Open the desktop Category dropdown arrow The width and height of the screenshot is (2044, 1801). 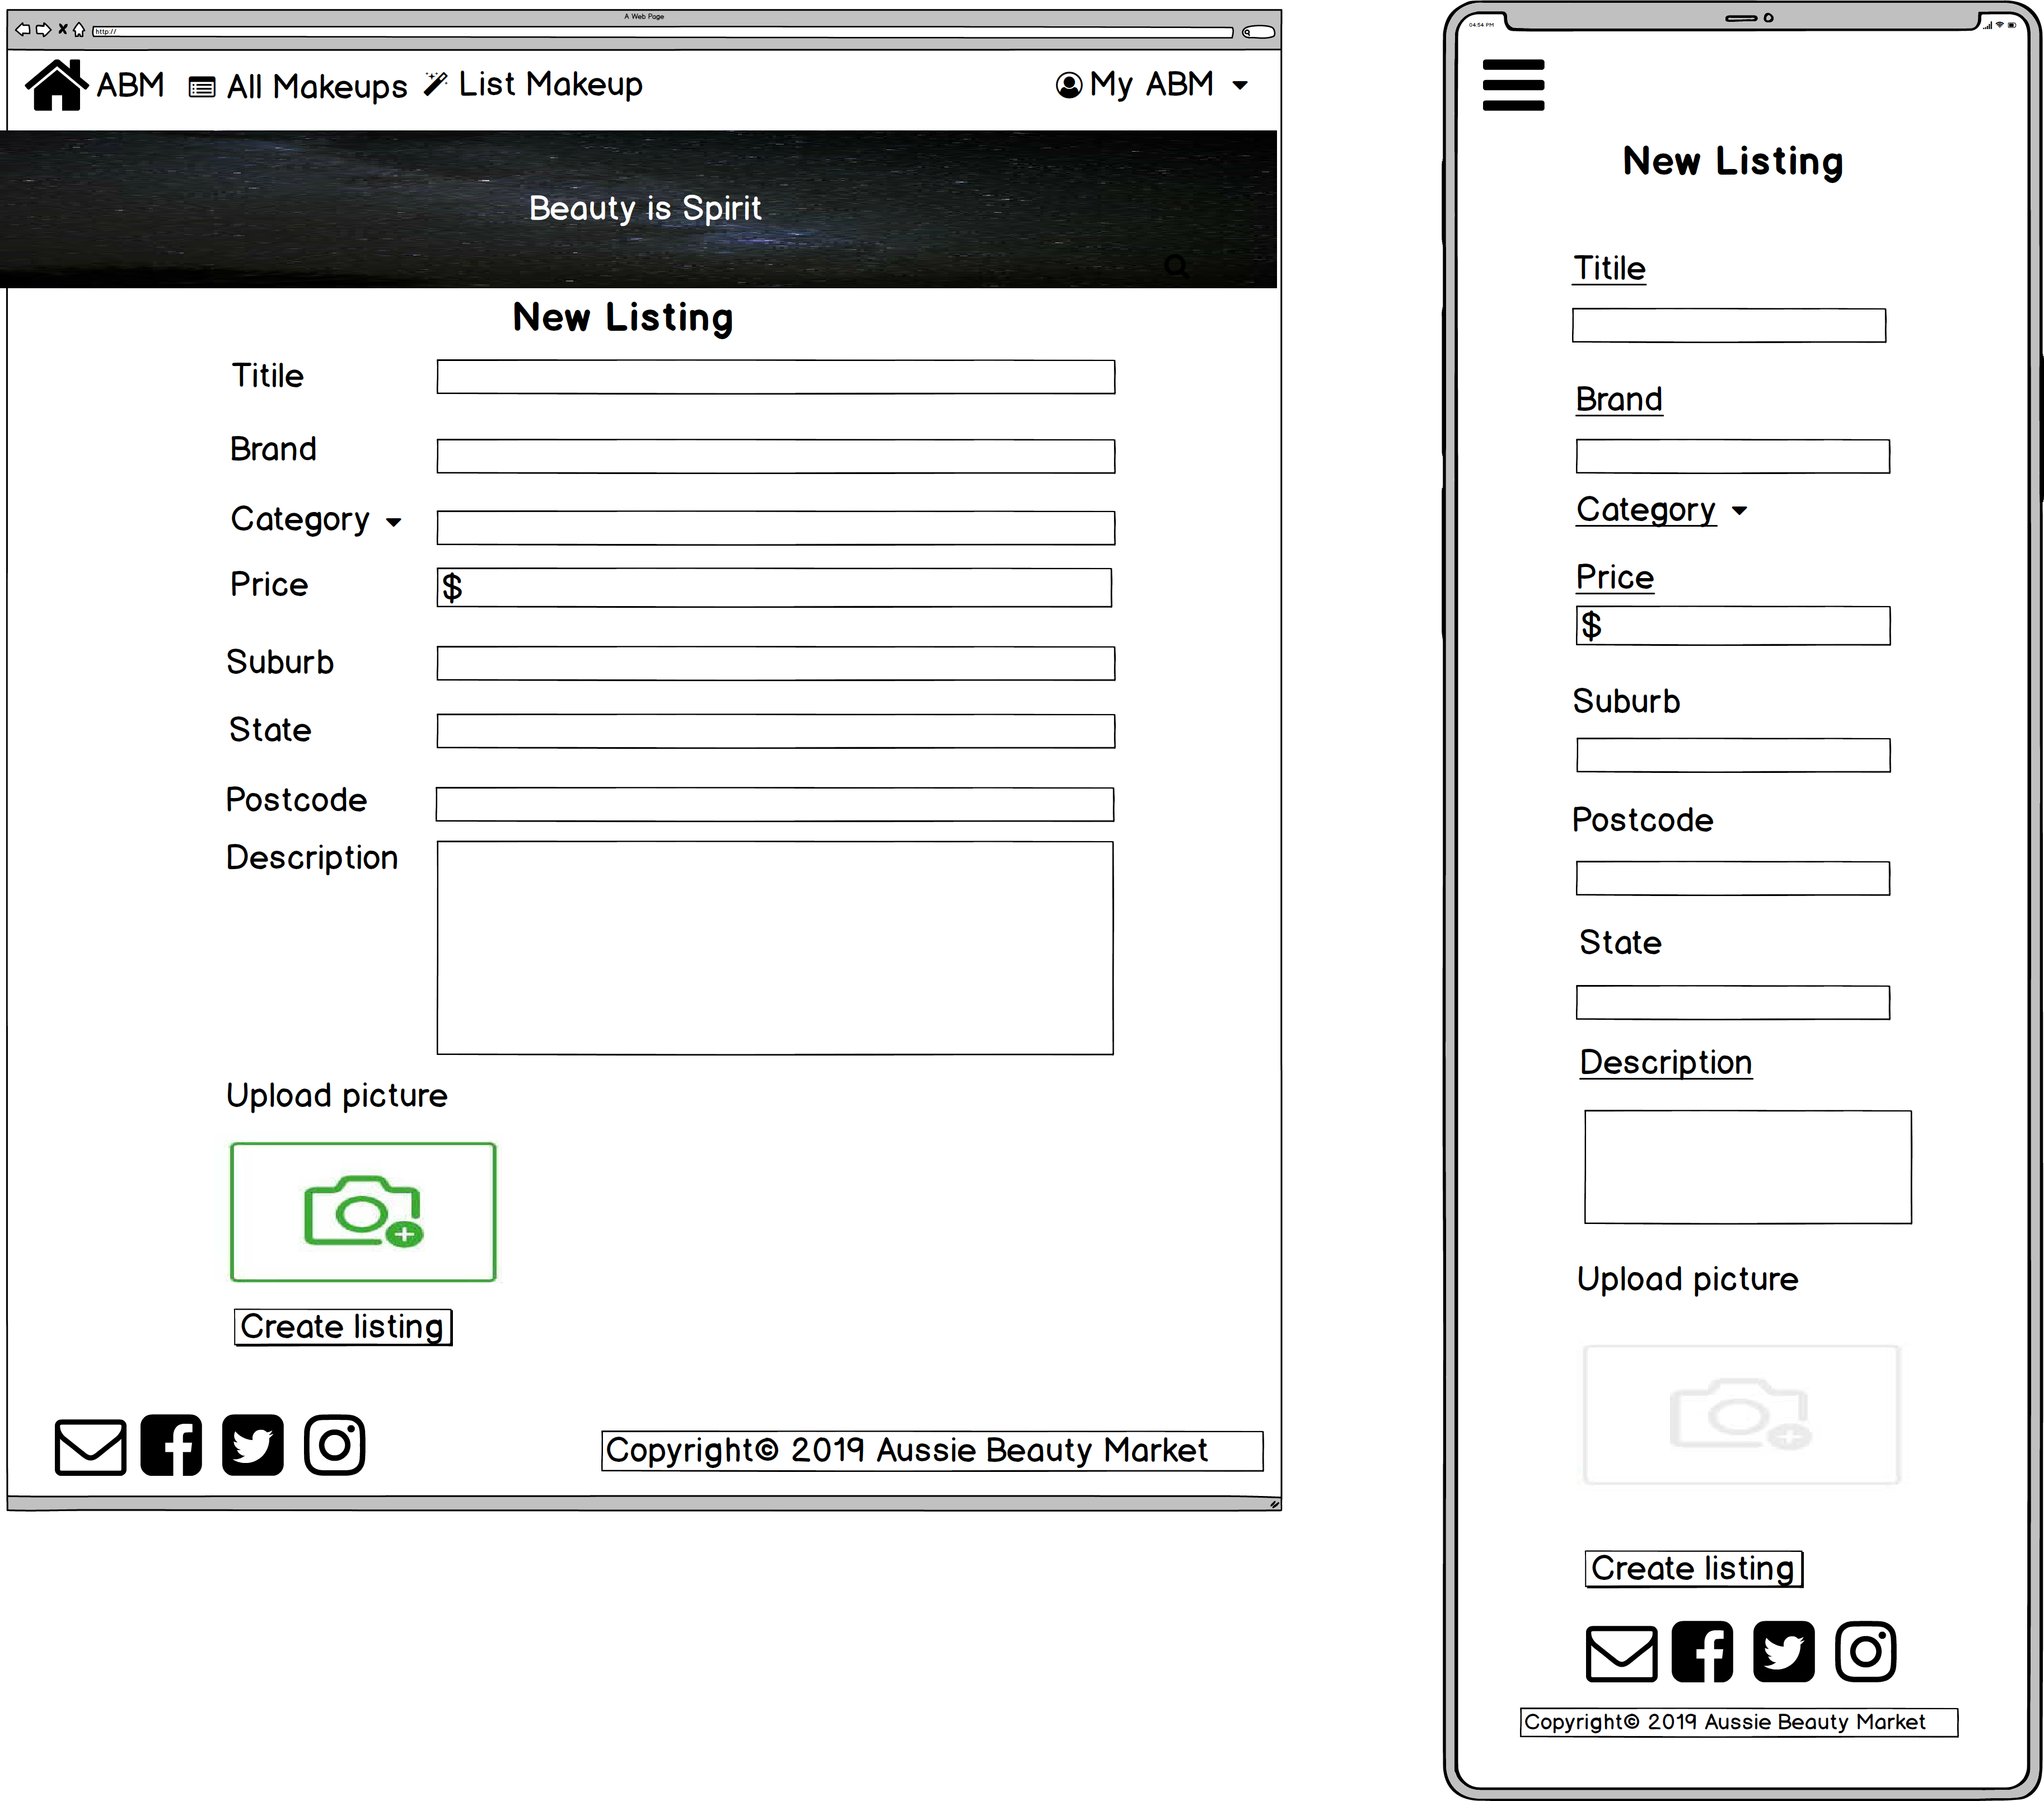pos(393,523)
